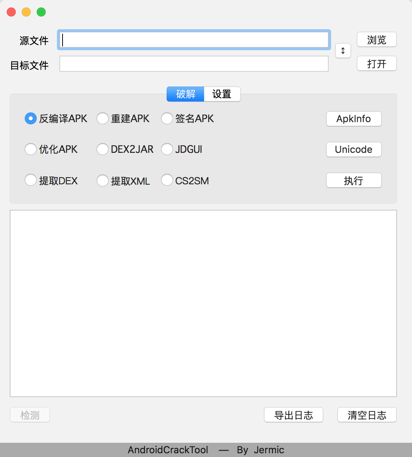This screenshot has width=412, height=457.
Task: Enable the JDGUI radio option
Action: click(167, 149)
